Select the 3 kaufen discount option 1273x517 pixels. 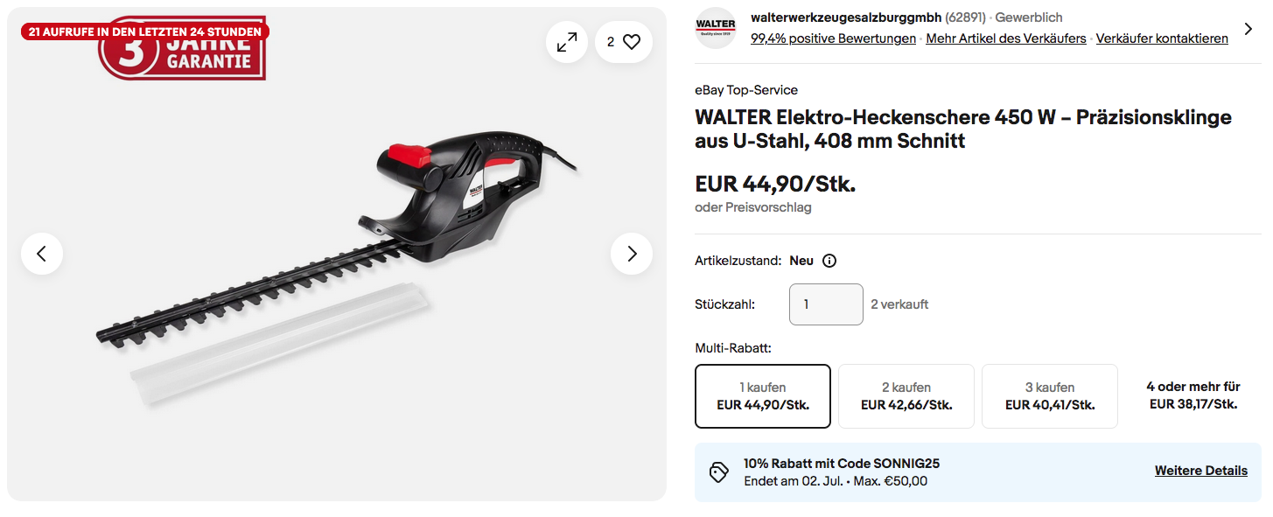click(x=1050, y=396)
